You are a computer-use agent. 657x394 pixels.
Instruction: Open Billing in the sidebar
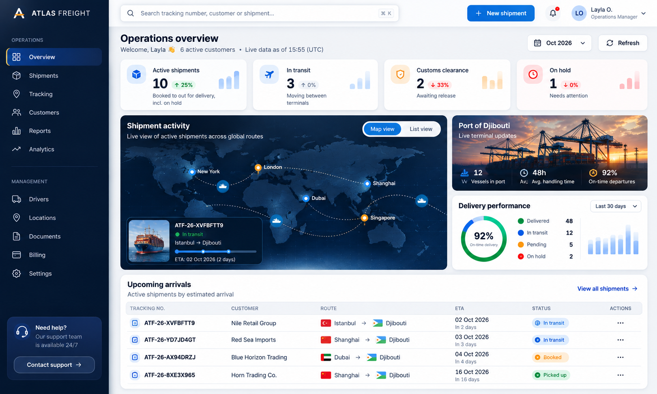54,255
